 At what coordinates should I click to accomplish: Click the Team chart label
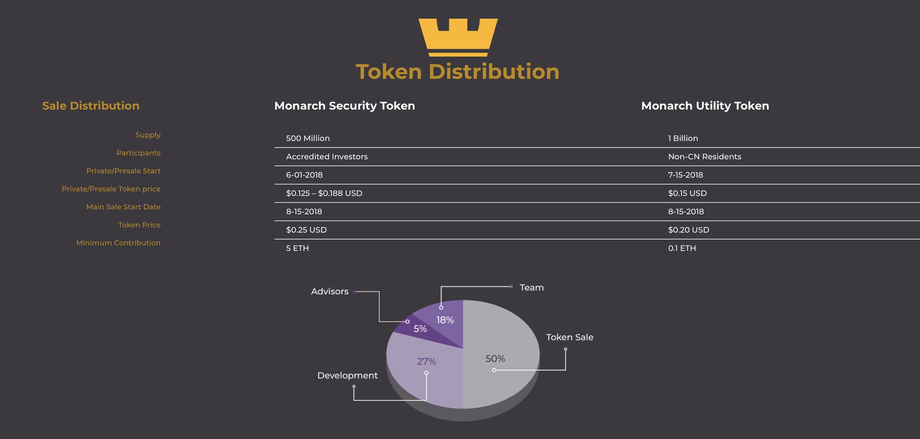coord(532,288)
